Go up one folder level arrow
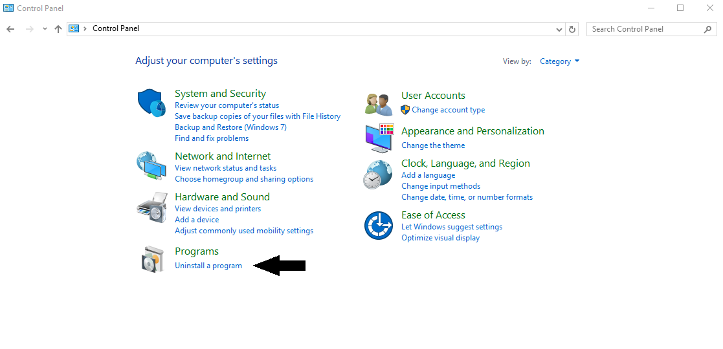 pyautogui.click(x=58, y=29)
